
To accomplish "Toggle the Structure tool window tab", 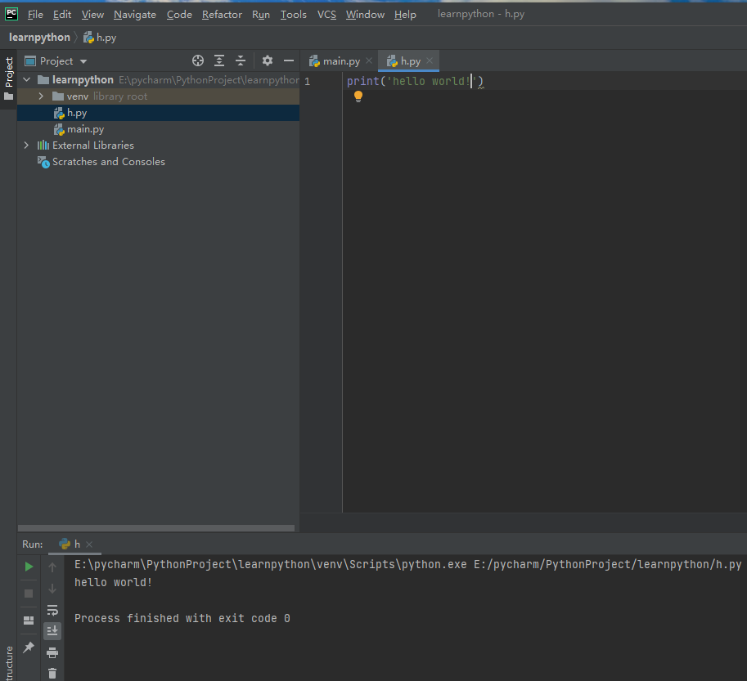I will coord(8,663).
